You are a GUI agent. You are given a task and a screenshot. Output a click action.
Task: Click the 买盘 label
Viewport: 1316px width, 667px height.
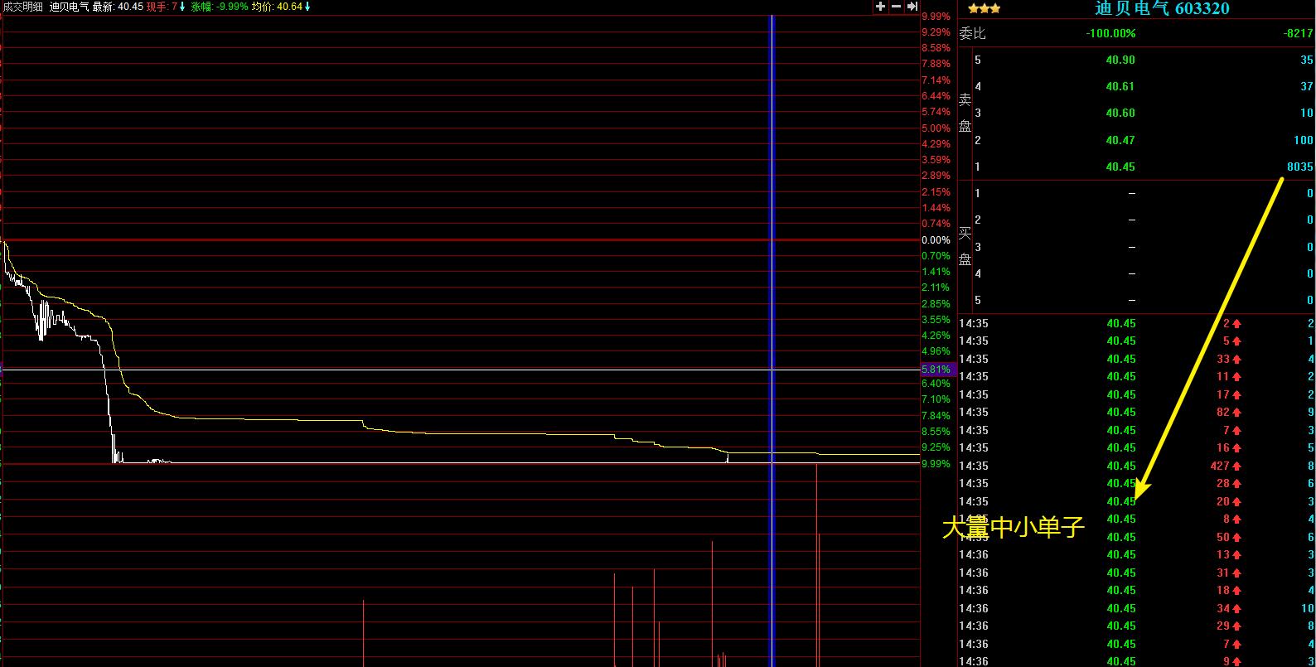tap(965, 247)
